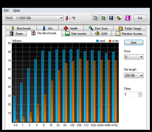Open options with the wrench toolbar icon

119,18
